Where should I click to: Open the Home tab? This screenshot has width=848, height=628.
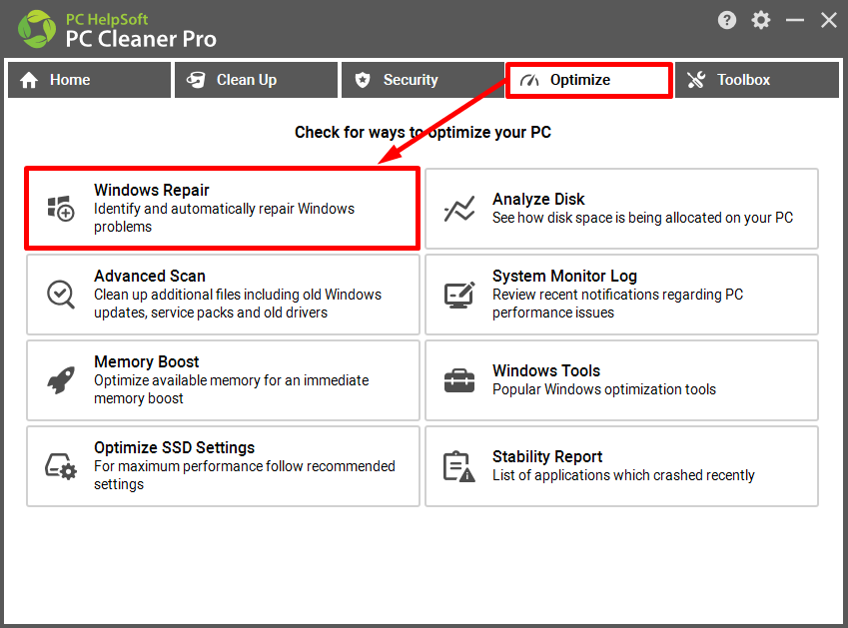pos(89,80)
